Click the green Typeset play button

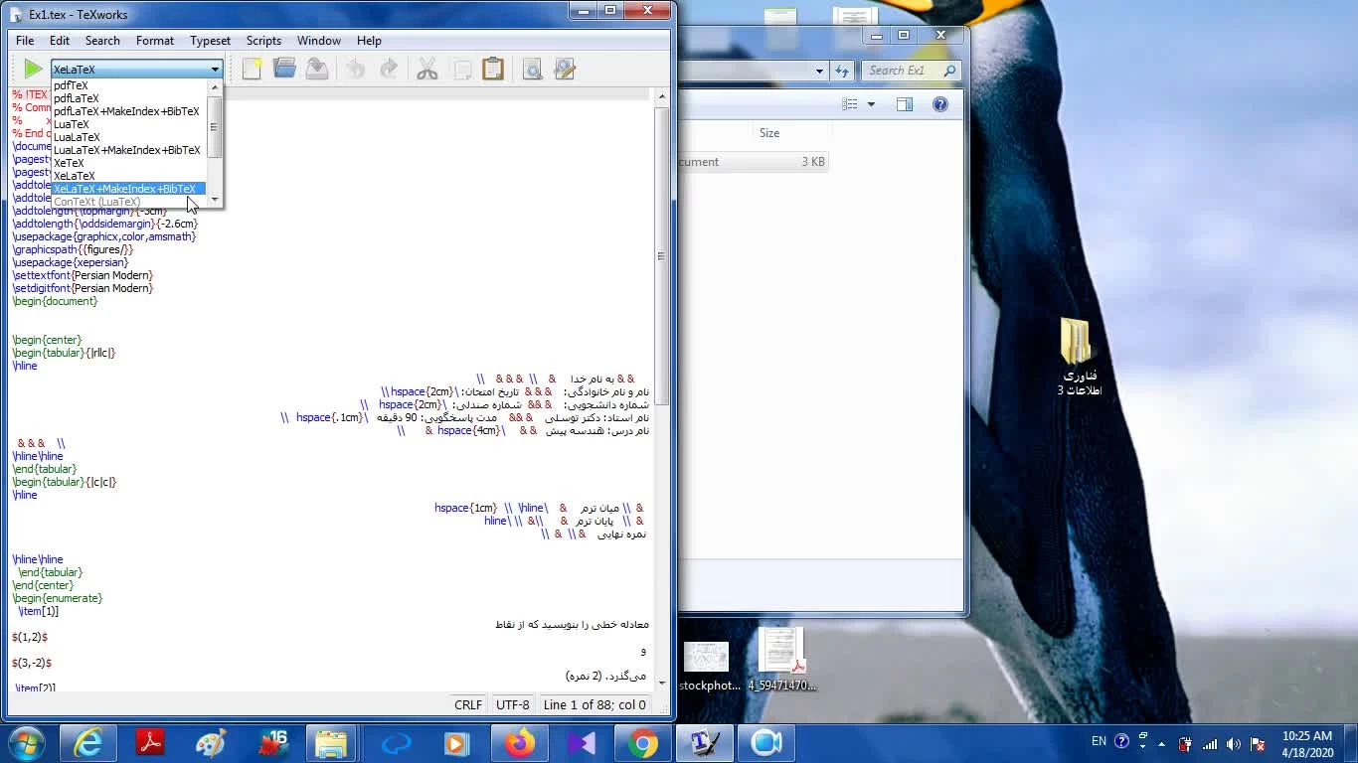33,69
